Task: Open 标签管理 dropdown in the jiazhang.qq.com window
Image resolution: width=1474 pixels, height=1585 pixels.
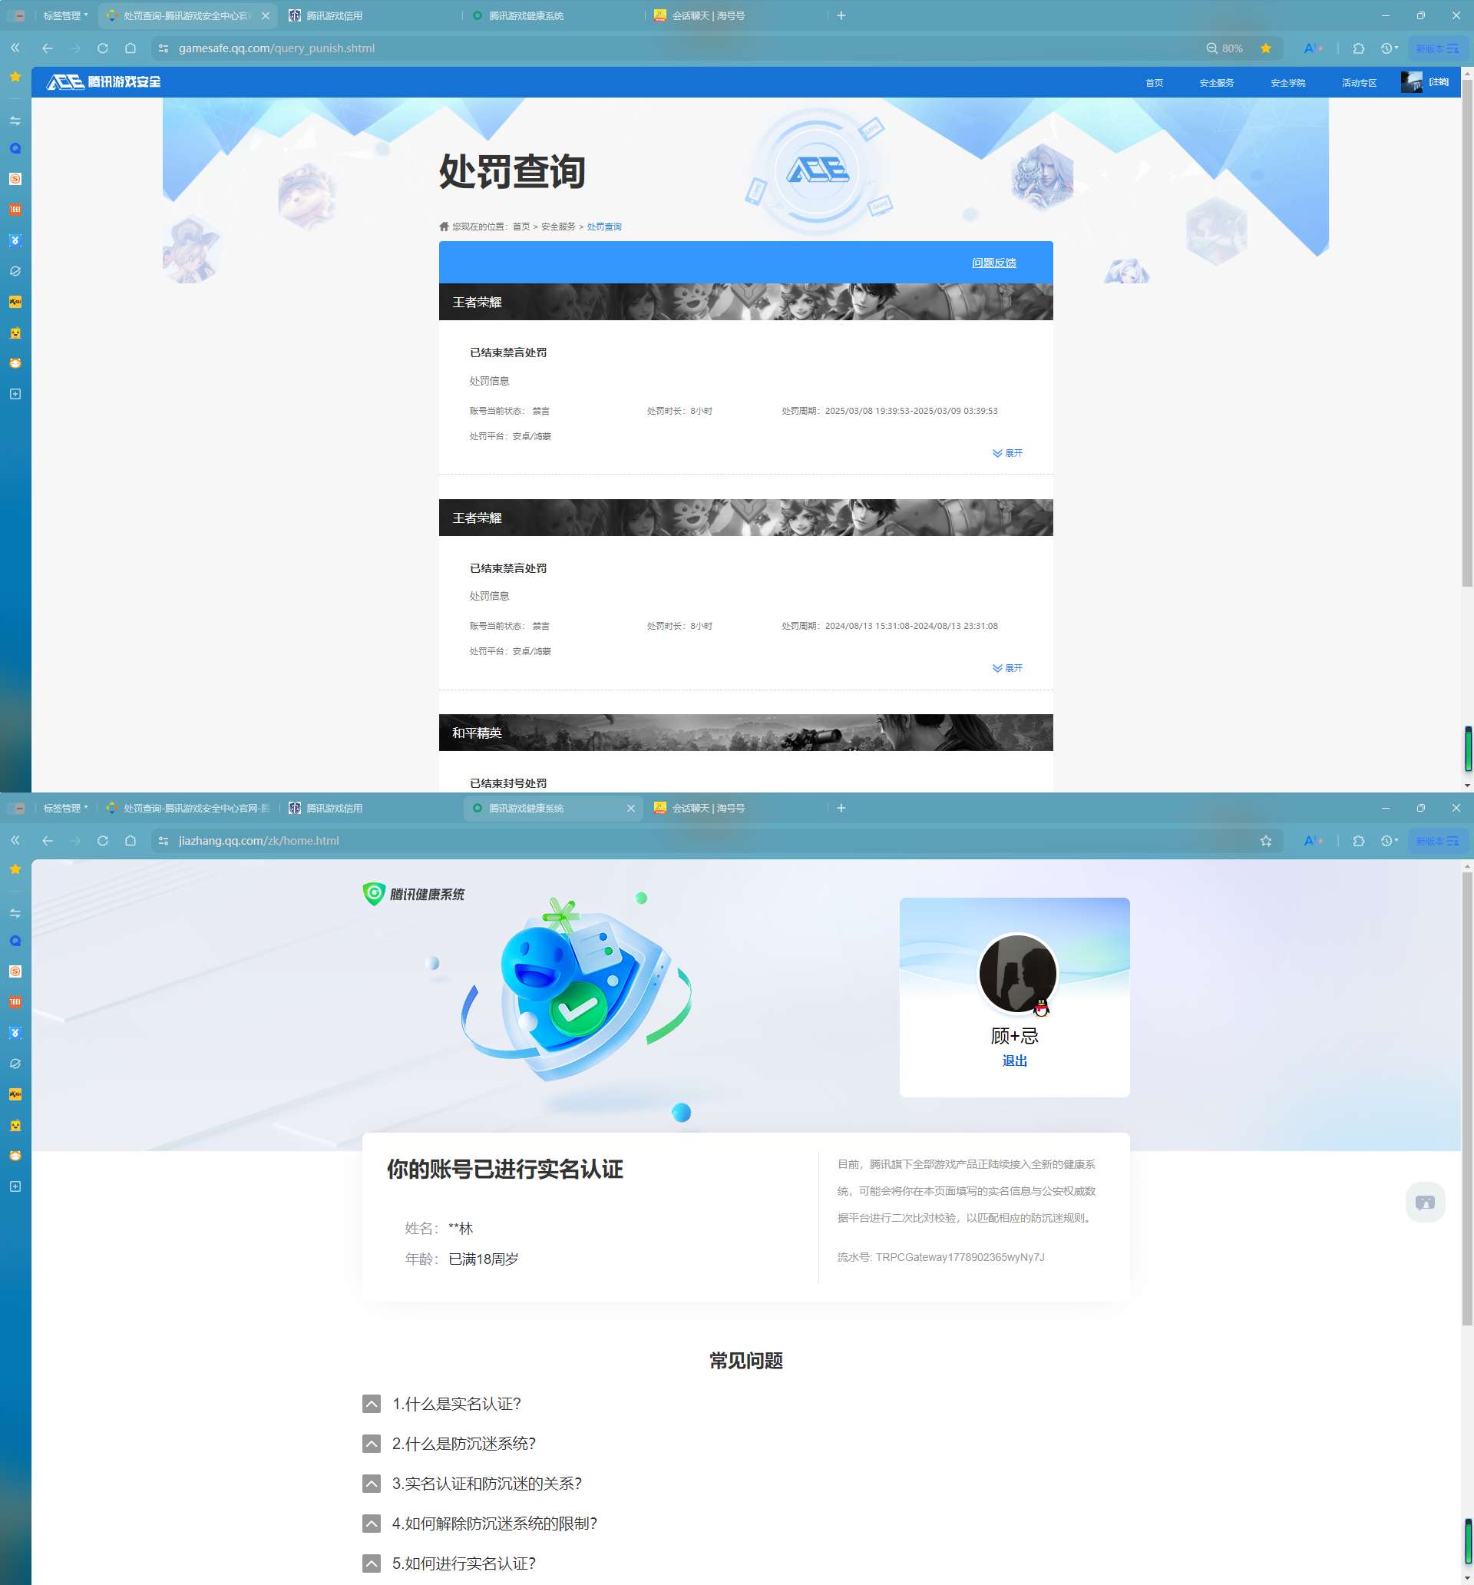Action: [65, 809]
